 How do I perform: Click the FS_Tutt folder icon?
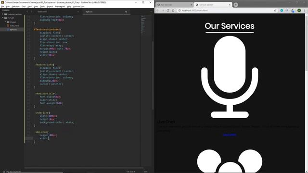point(6,18)
